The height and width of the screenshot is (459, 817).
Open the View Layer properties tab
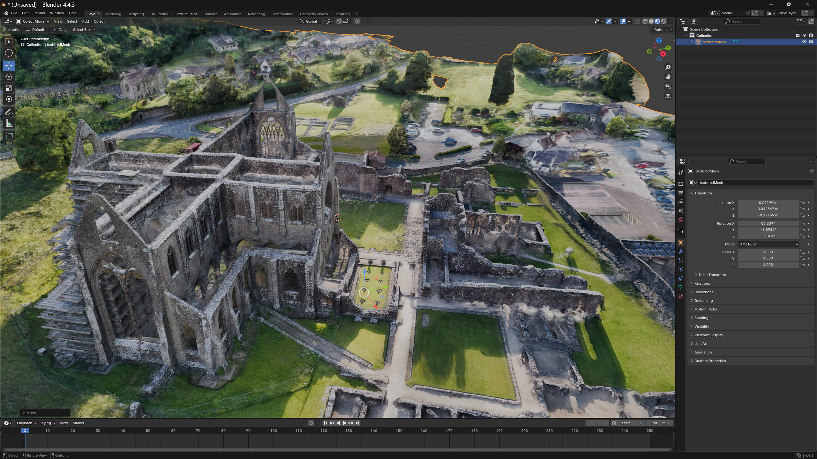pyautogui.click(x=681, y=202)
